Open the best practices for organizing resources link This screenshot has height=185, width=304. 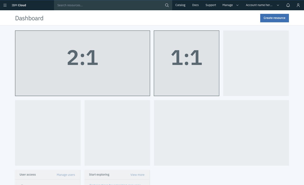coord(115,184)
